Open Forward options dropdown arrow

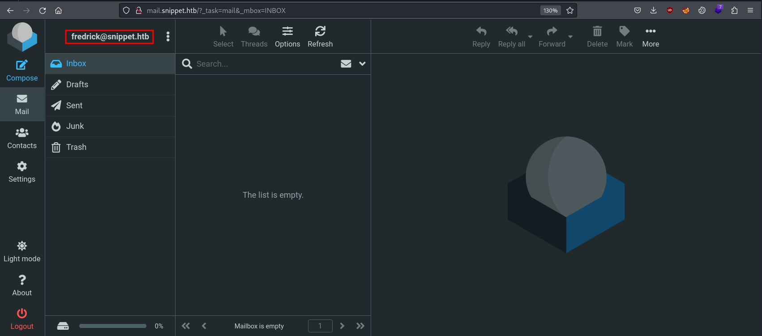(570, 37)
